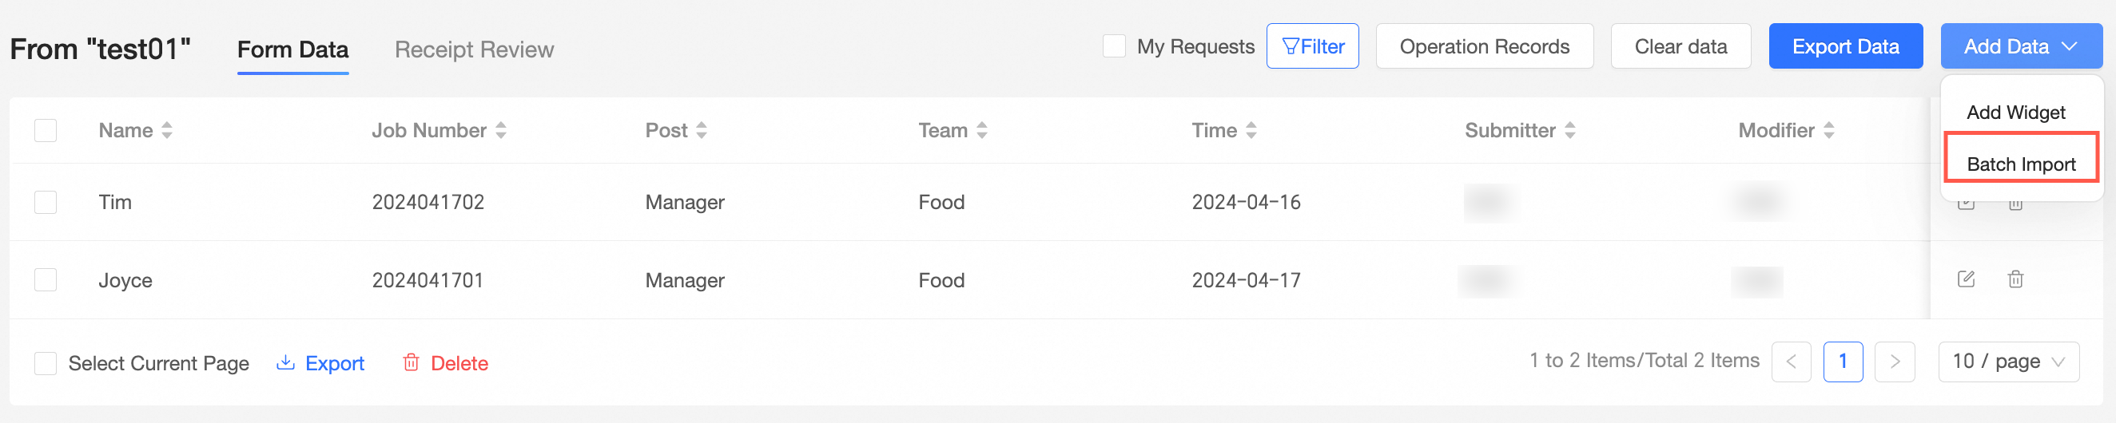Sort the Submitter column
2116x423 pixels.
[1569, 130]
